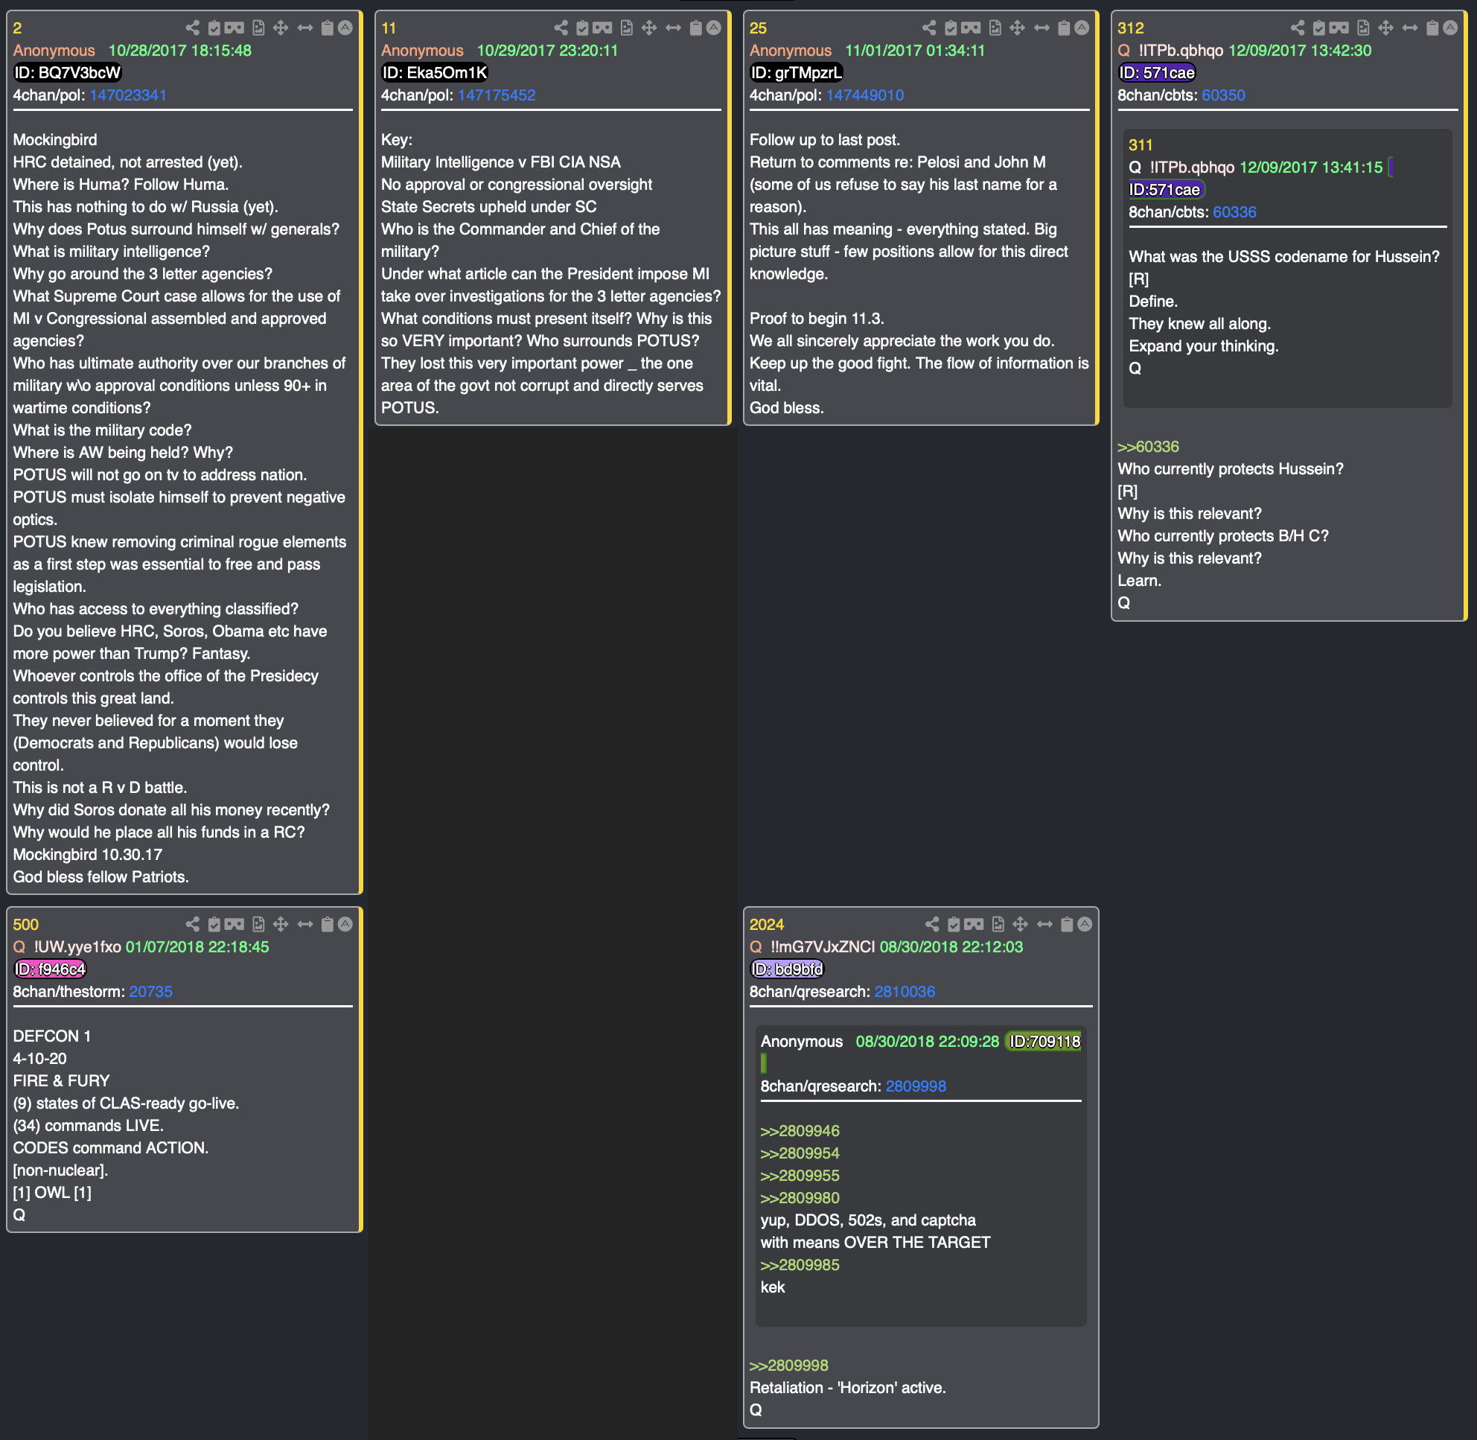Click horizontal arrows icon on post 312
The width and height of the screenshot is (1477, 1440).
(1410, 28)
